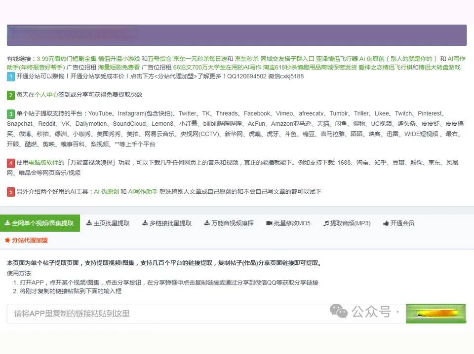Click the green extract button beside input field
Screen dimensions: 474x354
[x=435, y=314]
